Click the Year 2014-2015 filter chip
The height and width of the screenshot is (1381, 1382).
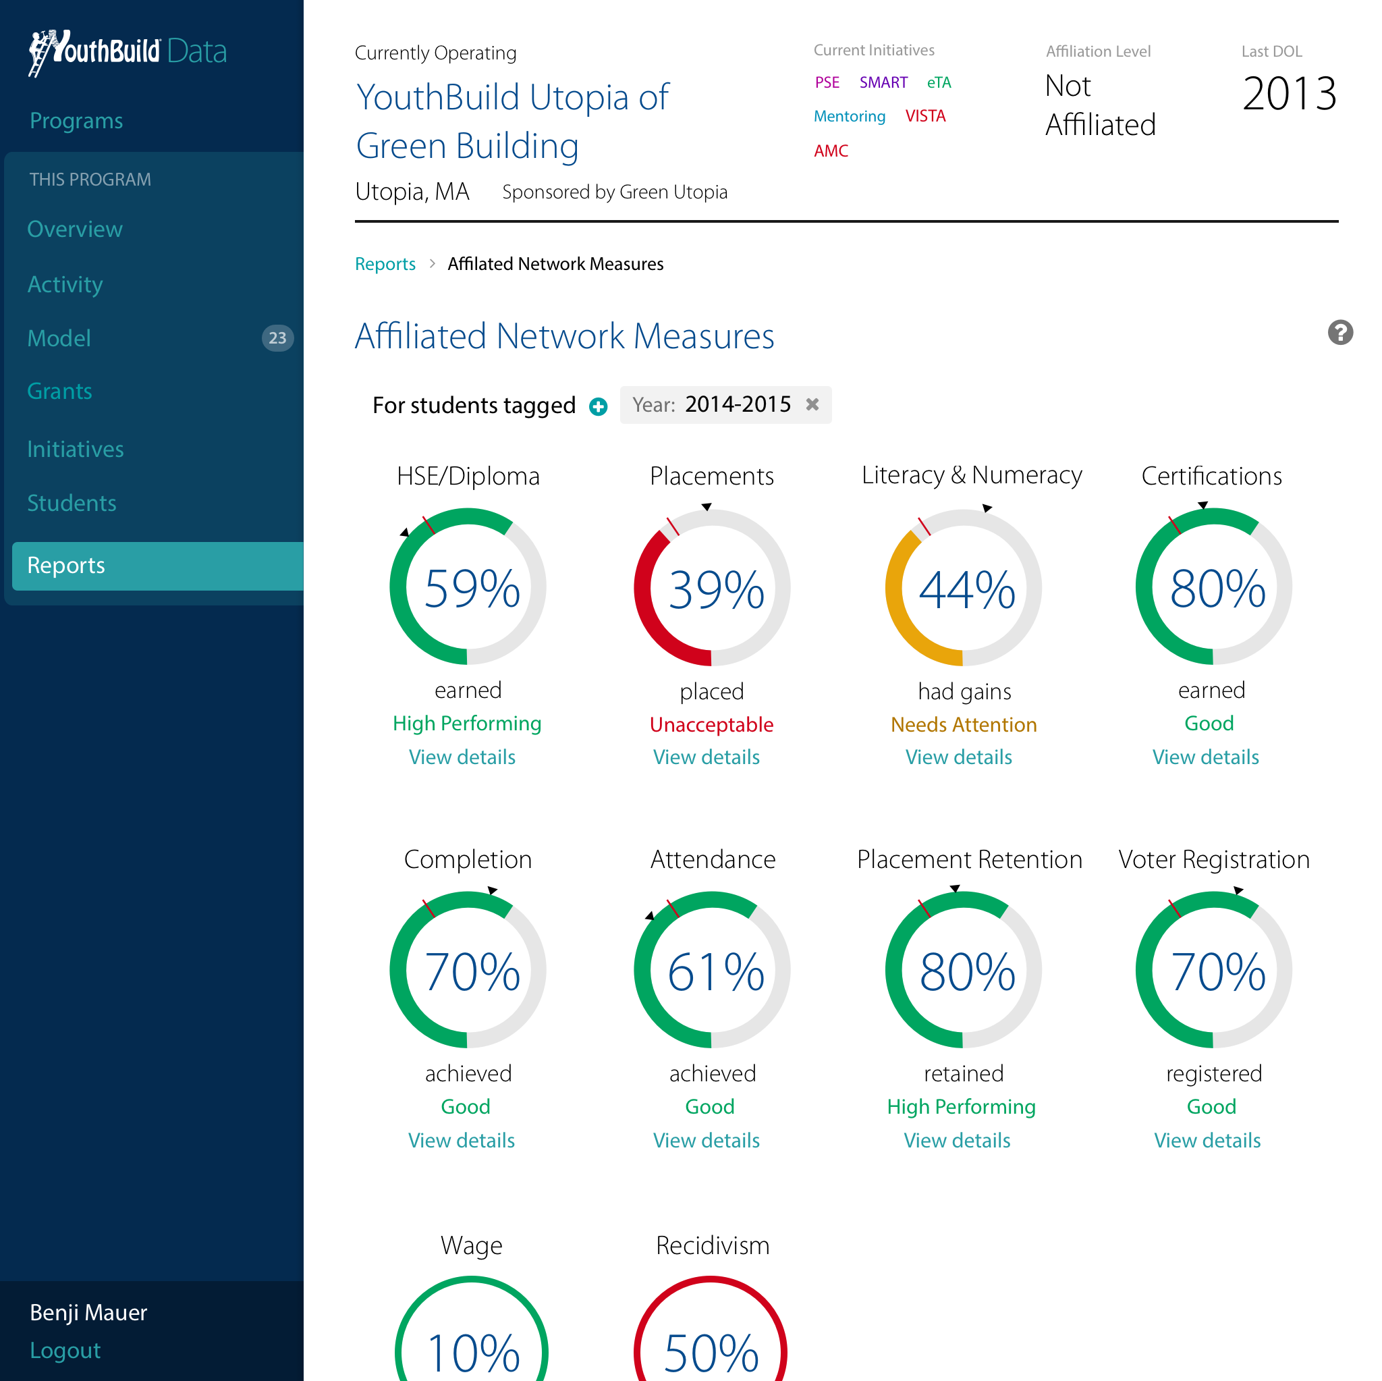[x=725, y=405]
